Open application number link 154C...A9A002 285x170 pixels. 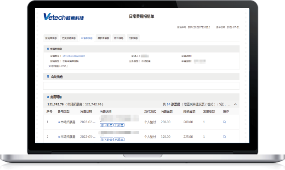pyautogui.click(x=74, y=56)
